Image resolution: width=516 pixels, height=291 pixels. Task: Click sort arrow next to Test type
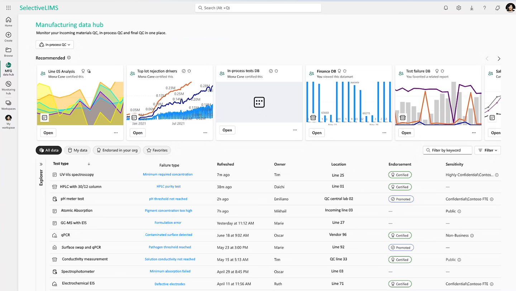click(89, 164)
